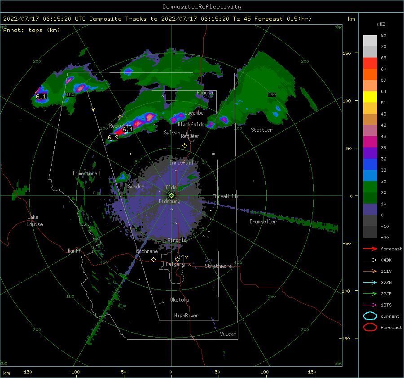Viewport: 404px width, 378px height.
Task: Click the Strathmore town label
Action: [x=218, y=266]
